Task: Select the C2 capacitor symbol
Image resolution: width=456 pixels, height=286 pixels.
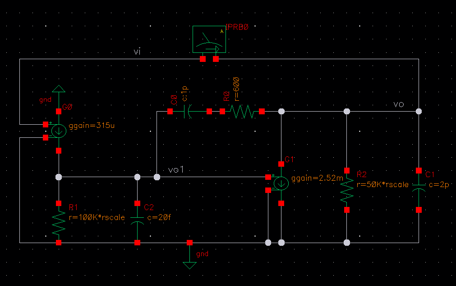Action: 137,223
